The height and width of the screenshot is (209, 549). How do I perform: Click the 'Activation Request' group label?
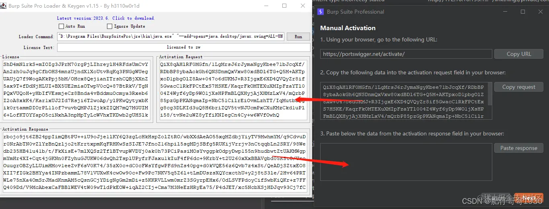point(181,57)
